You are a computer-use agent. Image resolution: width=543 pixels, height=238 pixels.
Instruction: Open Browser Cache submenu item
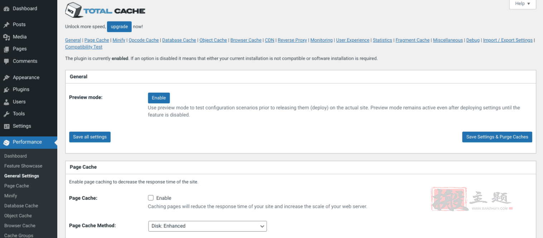[20, 226]
